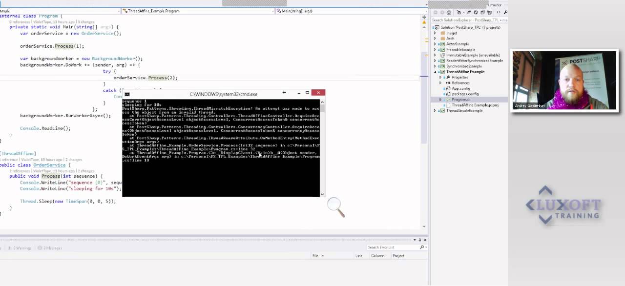Pin the Error List panel
The image size is (625, 286).
419,240
